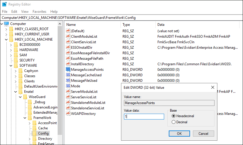This screenshot has height=145, width=243.
Task: Click the MessageCacheUsed DWORD icon
Action: coord(68,75)
